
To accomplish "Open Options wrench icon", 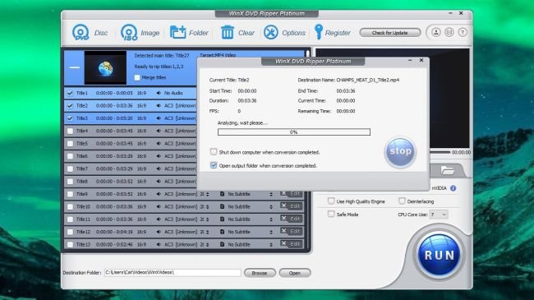I will pyautogui.click(x=271, y=32).
